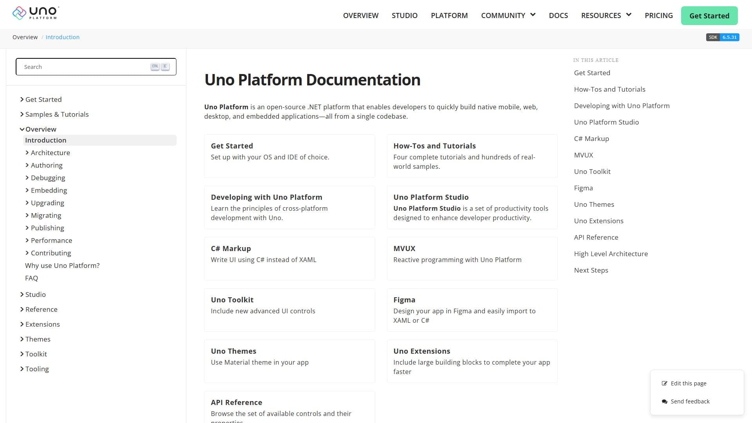Screen dimensions: 752x423
Task: Open the RESOURCES dropdown menu
Action: click(606, 15)
